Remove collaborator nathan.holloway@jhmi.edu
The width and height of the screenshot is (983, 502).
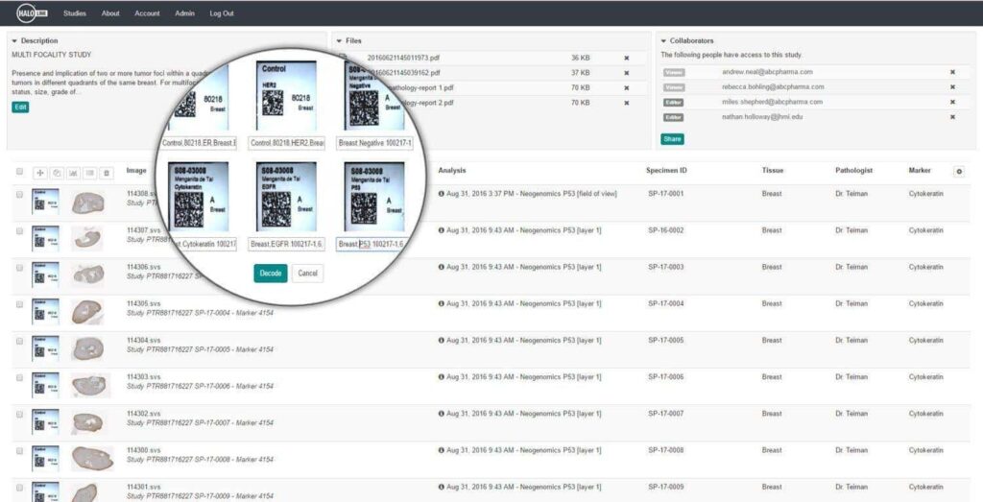coord(952,117)
